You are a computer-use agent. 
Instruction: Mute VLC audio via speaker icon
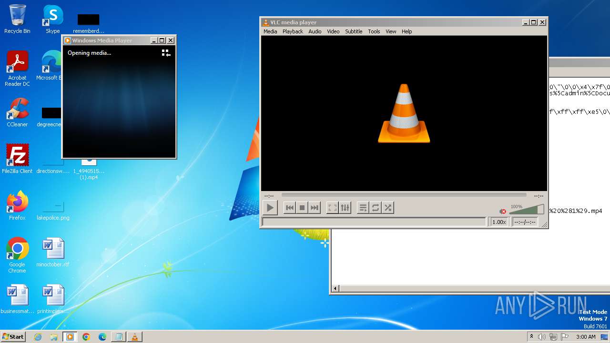point(503,211)
